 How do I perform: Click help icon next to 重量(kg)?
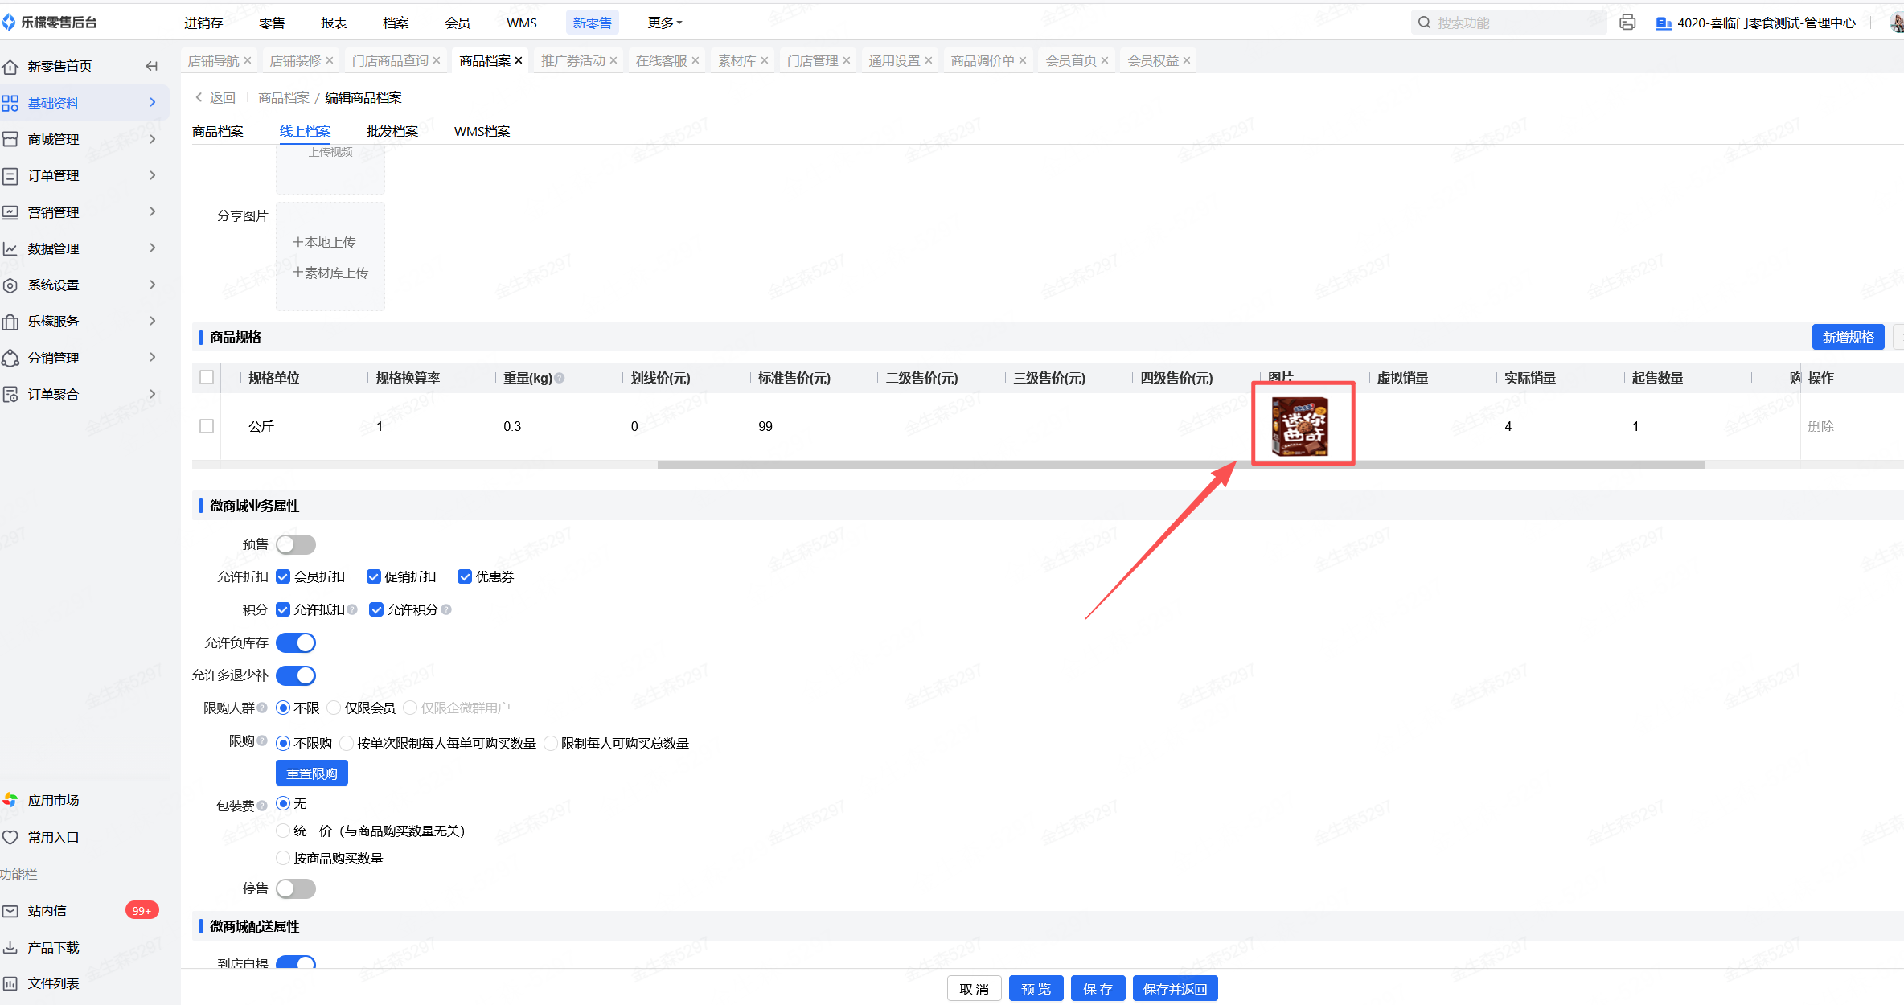(x=560, y=378)
